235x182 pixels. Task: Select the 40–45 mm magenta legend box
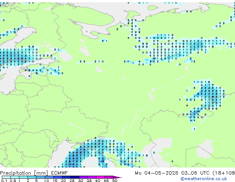(x=100, y=177)
